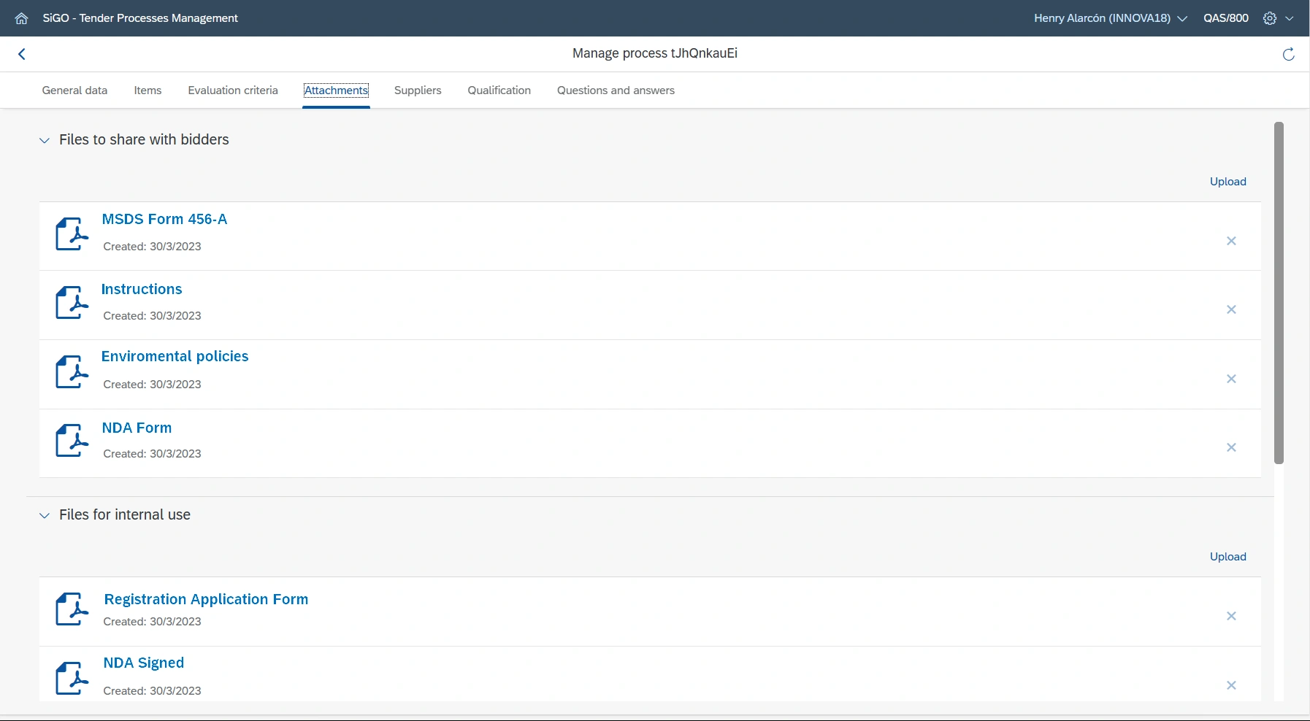1310x721 pixels.
Task: Click the vertical scrollbar thumb
Action: click(x=1279, y=292)
